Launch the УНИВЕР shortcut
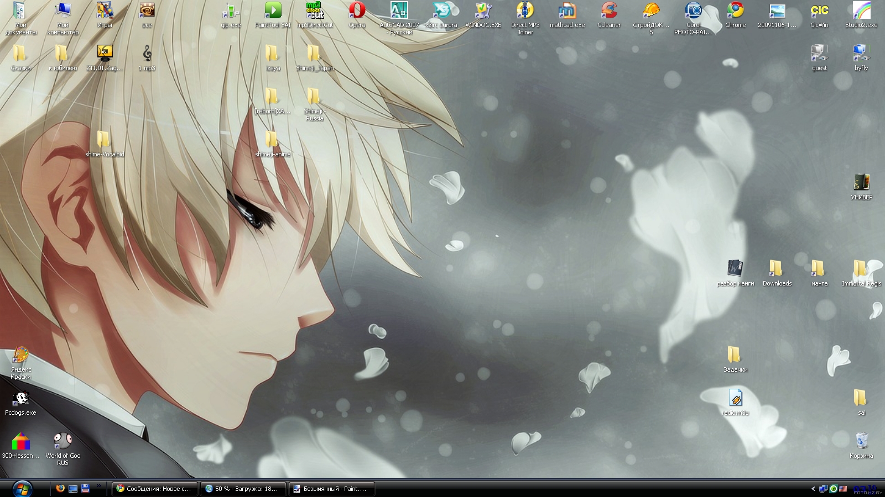This screenshot has height=497, width=885. point(861,187)
